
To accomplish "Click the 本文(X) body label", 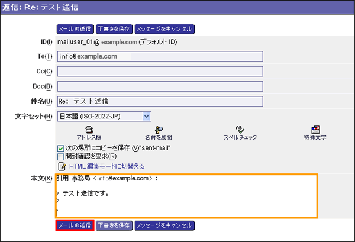I will (x=41, y=178).
